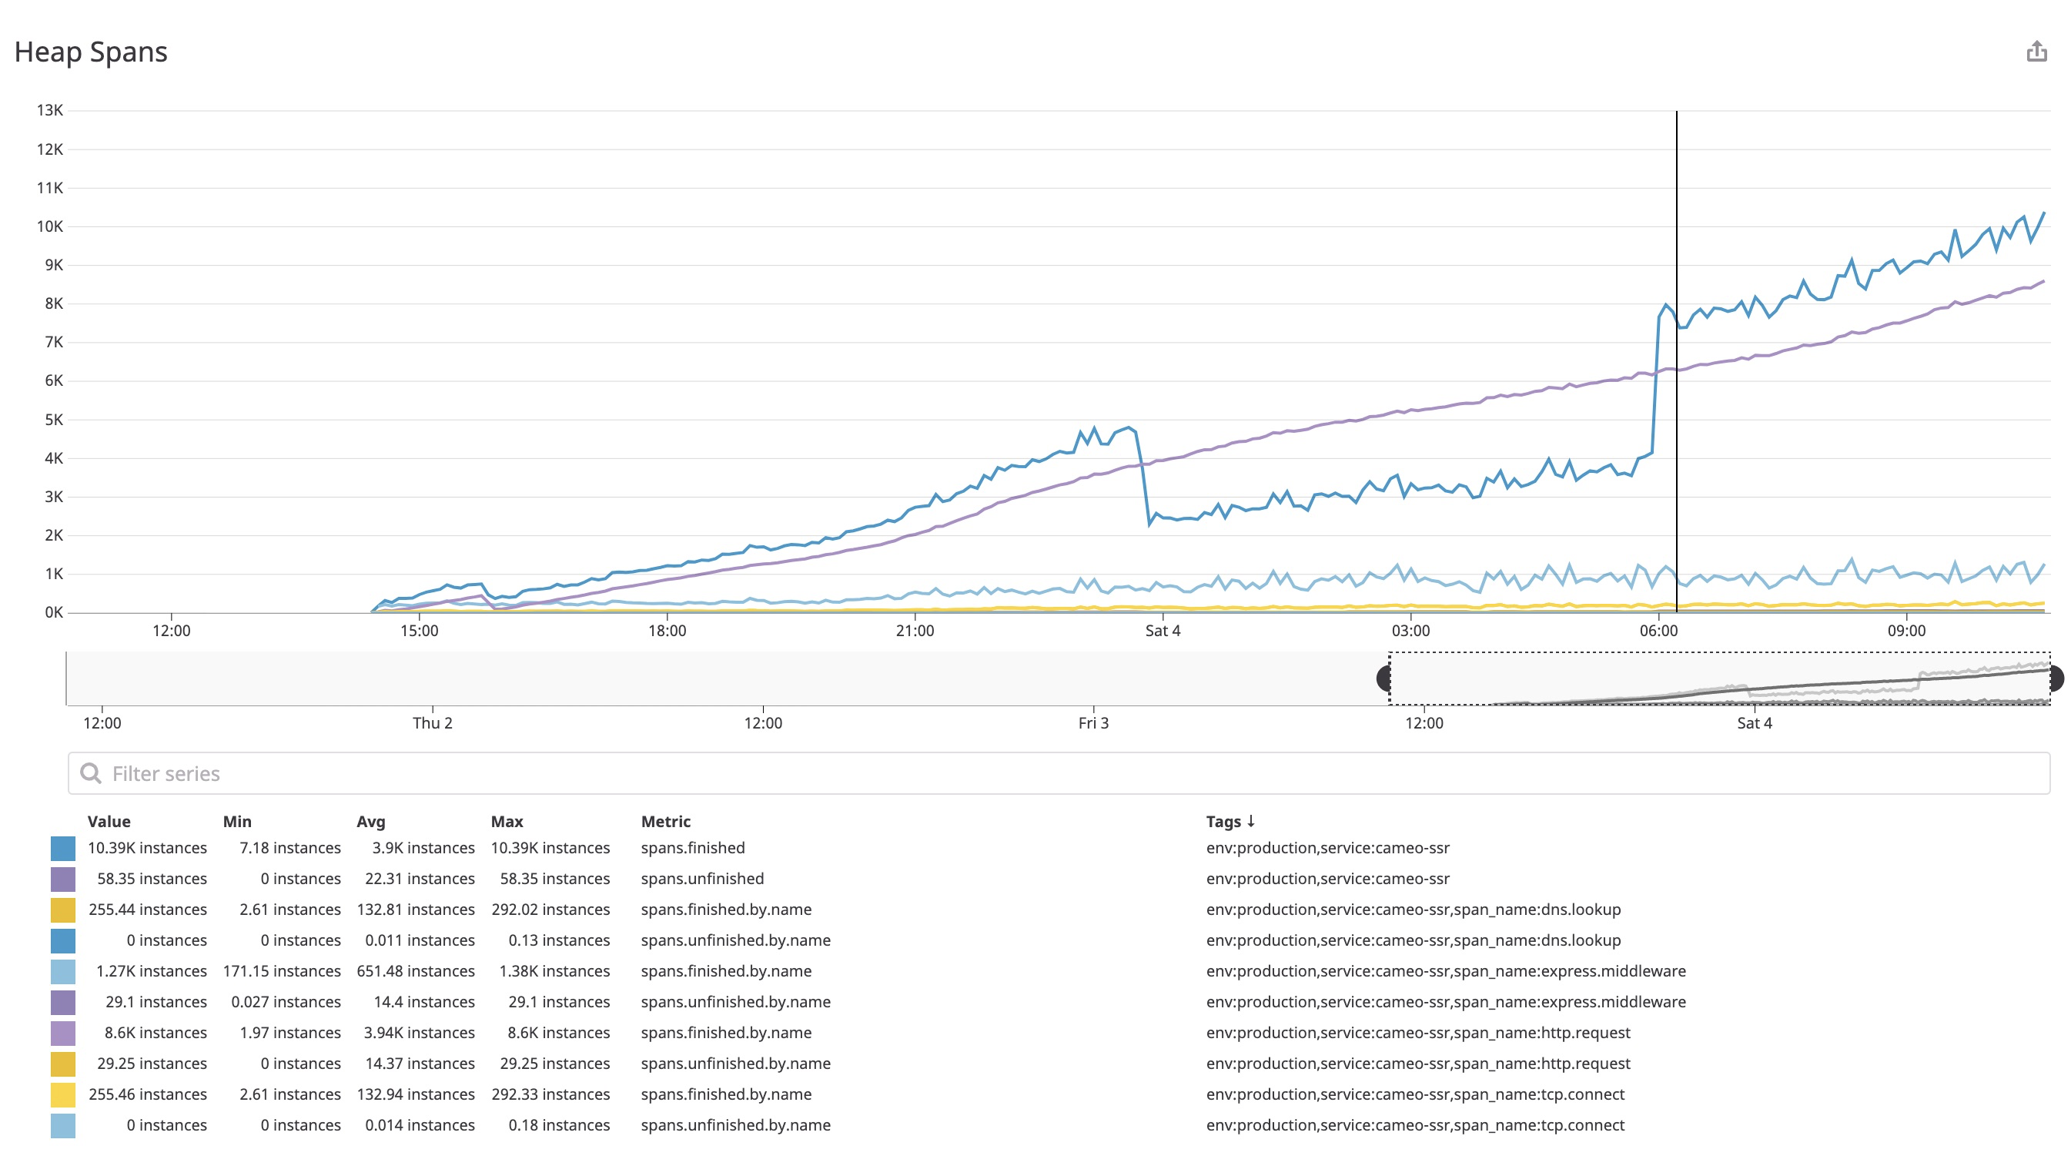Click the Filter series input field
The width and height of the screenshot is (2071, 1166).
click(x=322, y=772)
